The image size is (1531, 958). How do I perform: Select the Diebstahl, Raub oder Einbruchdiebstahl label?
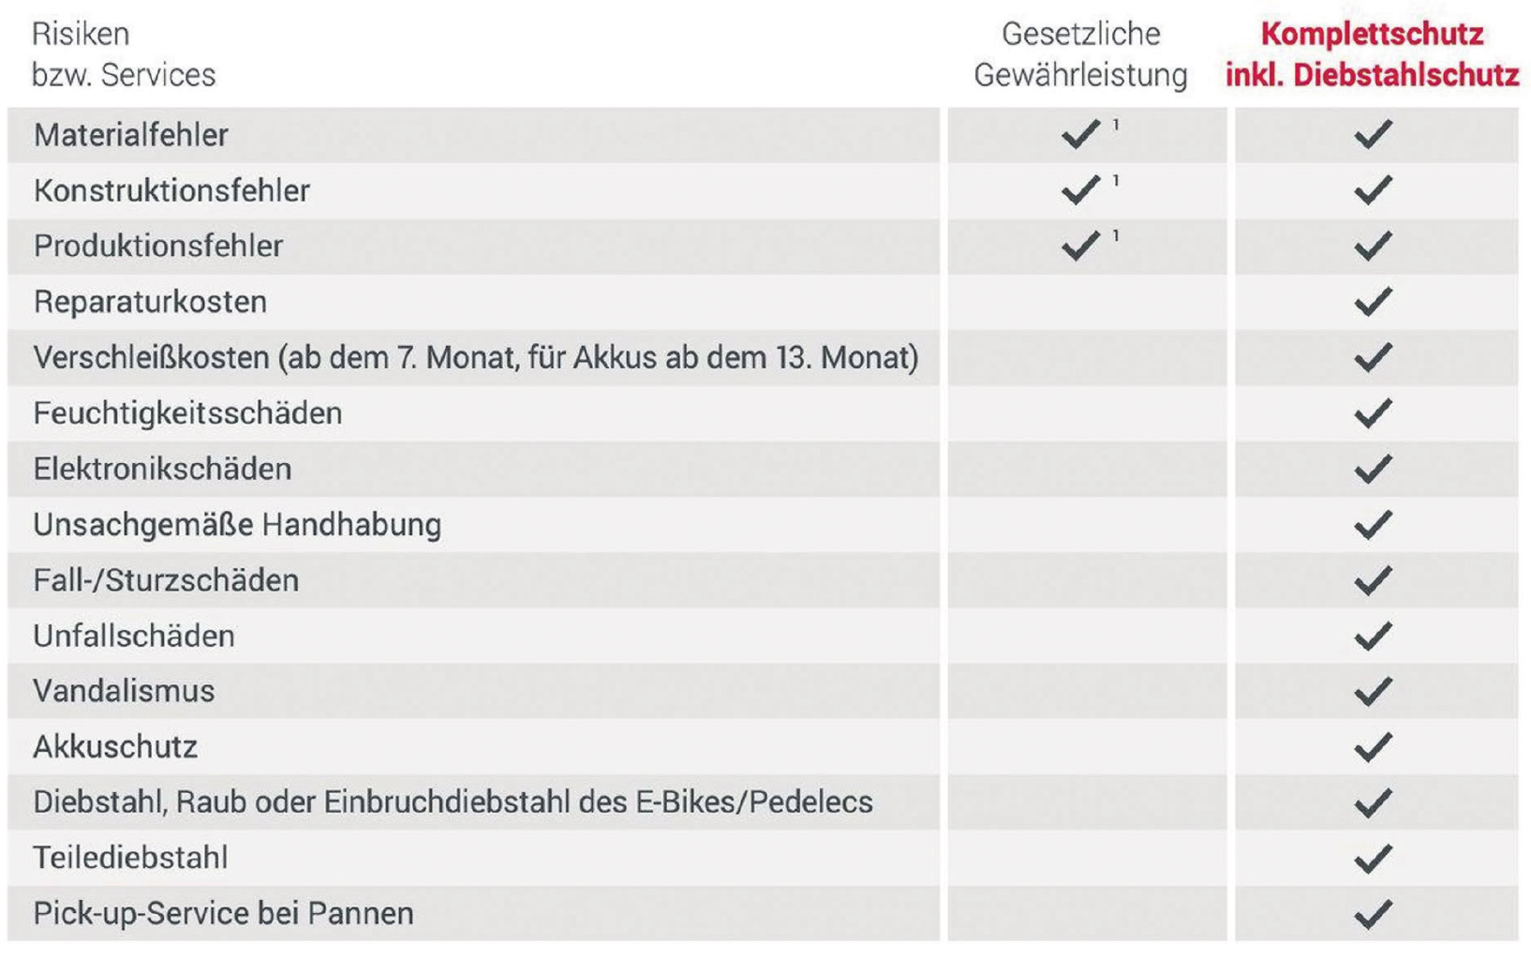453,802
